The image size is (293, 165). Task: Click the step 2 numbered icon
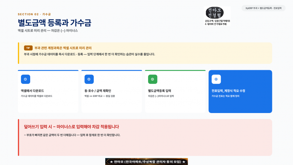click(89, 79)
